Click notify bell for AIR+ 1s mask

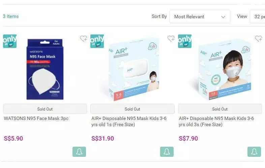point(167,152)
